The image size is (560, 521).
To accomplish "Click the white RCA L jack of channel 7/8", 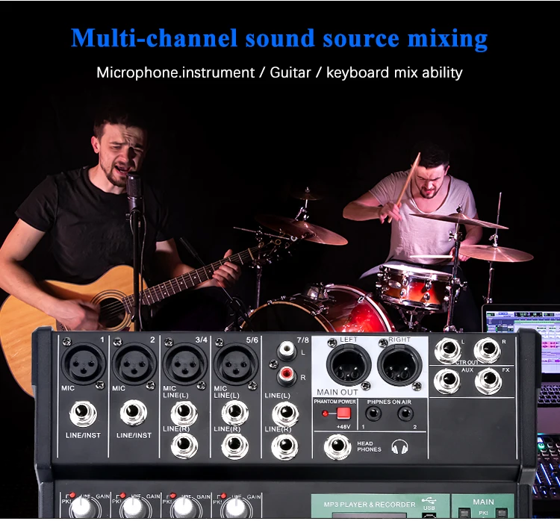I will (x=287, y=351).
